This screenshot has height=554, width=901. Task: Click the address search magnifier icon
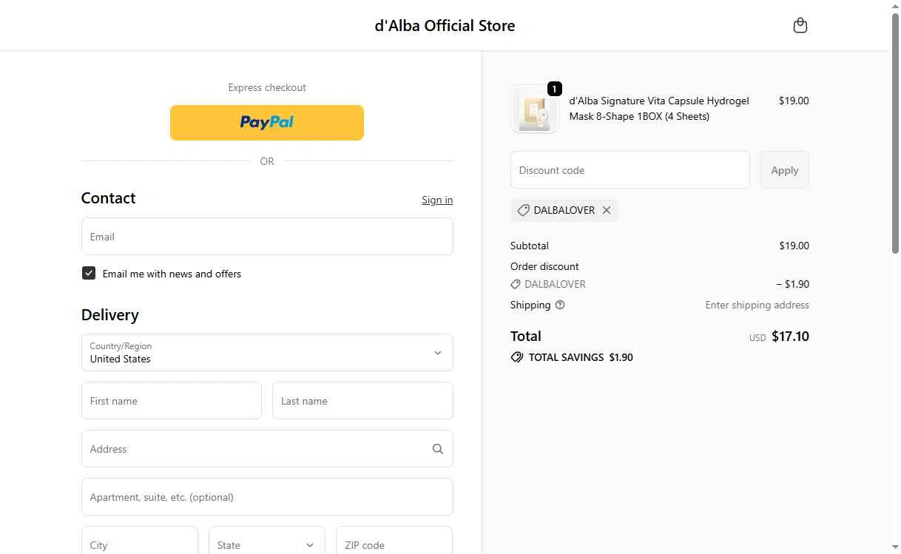coord(438,449)
